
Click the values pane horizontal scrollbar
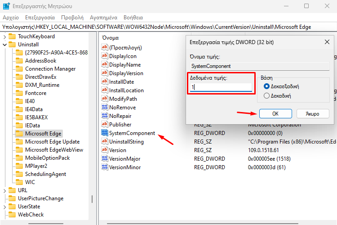click(203, 224)
